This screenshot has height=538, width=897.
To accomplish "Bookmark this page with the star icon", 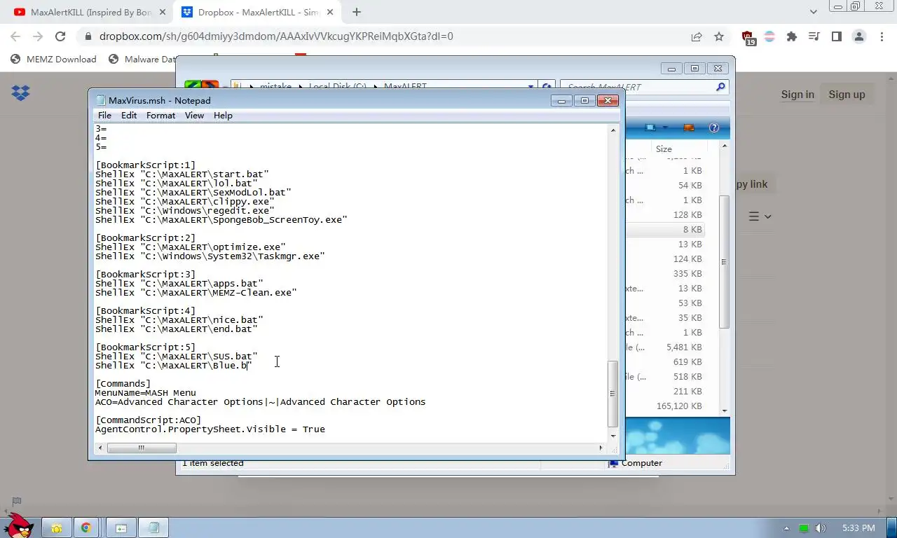I will (719, 36).
